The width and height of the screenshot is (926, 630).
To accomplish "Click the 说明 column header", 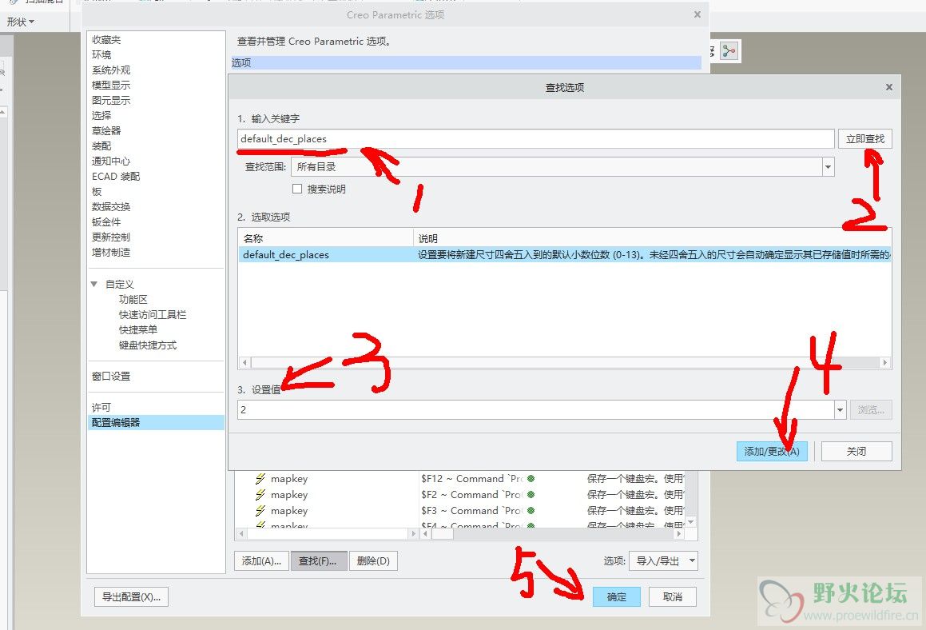I will 652,238.
